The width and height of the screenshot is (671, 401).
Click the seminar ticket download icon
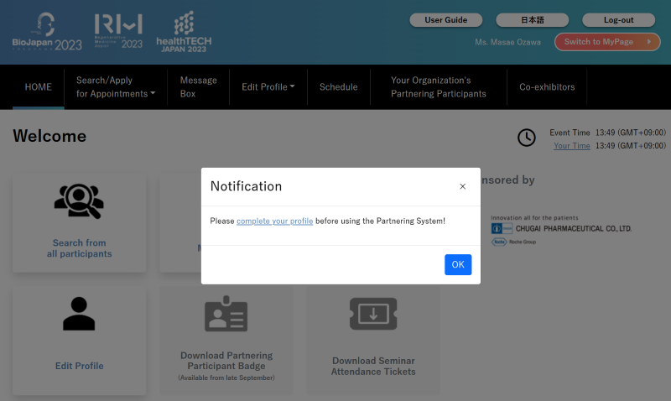(x=373, y=314)
